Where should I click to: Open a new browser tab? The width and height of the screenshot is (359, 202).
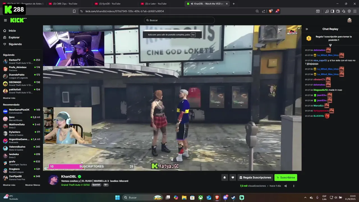click(x=234, y=4)
